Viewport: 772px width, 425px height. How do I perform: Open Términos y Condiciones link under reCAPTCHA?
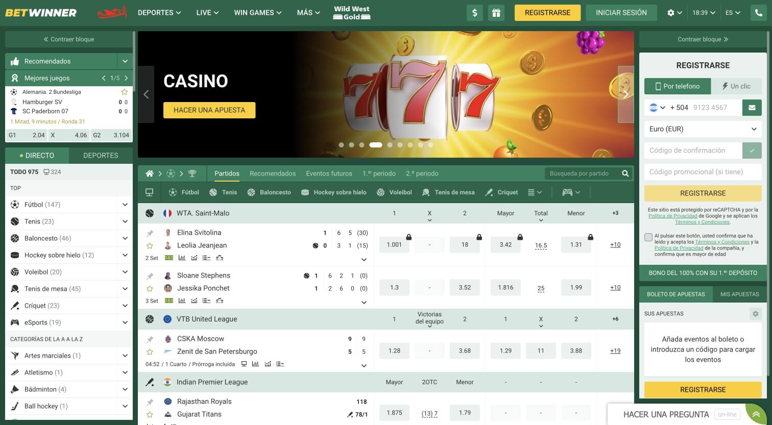[702, 222]
